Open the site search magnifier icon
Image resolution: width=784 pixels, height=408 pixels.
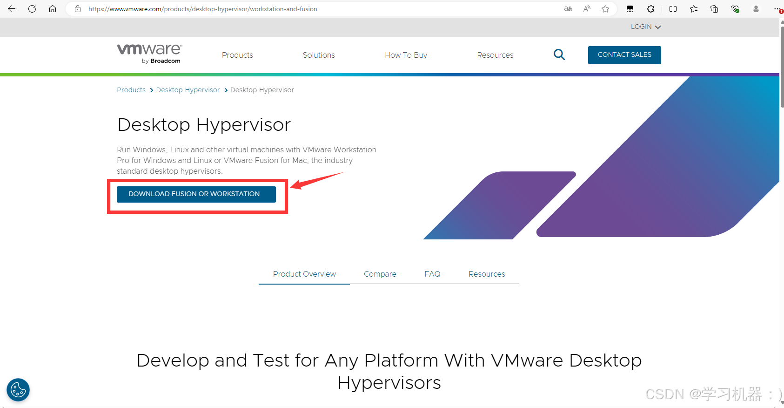[x=559, y=55]
